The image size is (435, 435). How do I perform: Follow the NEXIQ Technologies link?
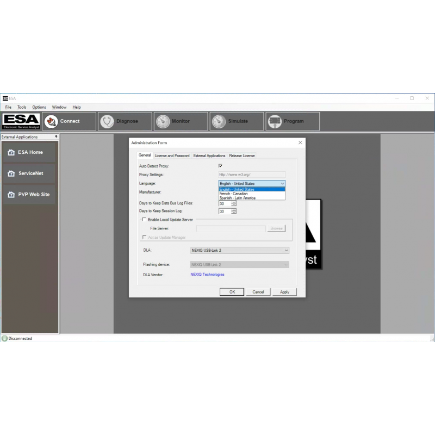pyautogui.click(x=207, y=275)
